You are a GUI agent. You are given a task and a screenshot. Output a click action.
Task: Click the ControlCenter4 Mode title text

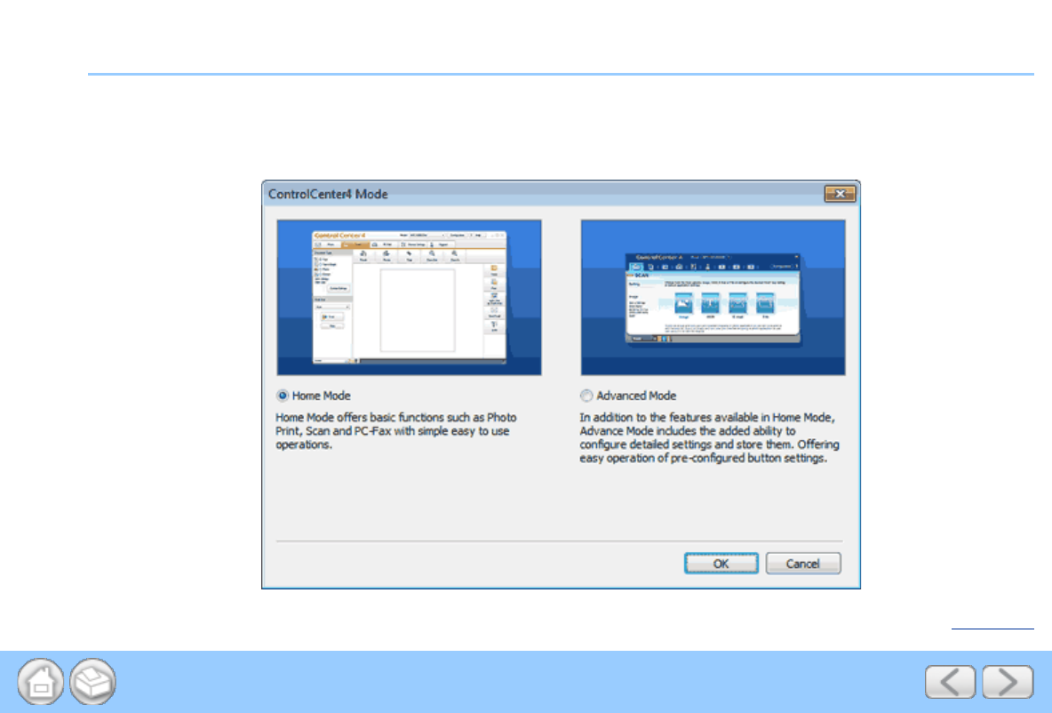pyautogui.click(x=328, y=194)
